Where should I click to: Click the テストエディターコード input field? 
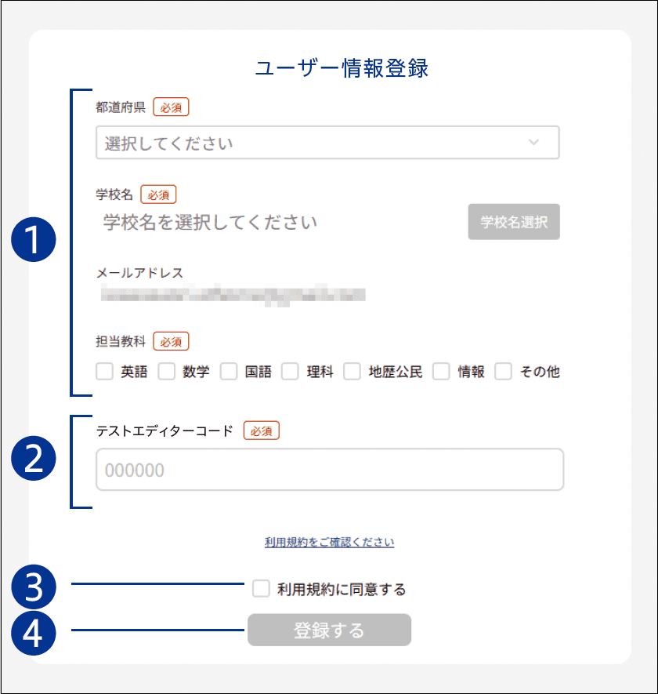click(329, 470)
